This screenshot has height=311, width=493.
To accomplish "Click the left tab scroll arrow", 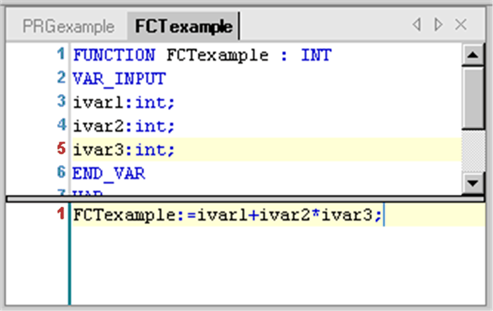I will tap(417, 25).
